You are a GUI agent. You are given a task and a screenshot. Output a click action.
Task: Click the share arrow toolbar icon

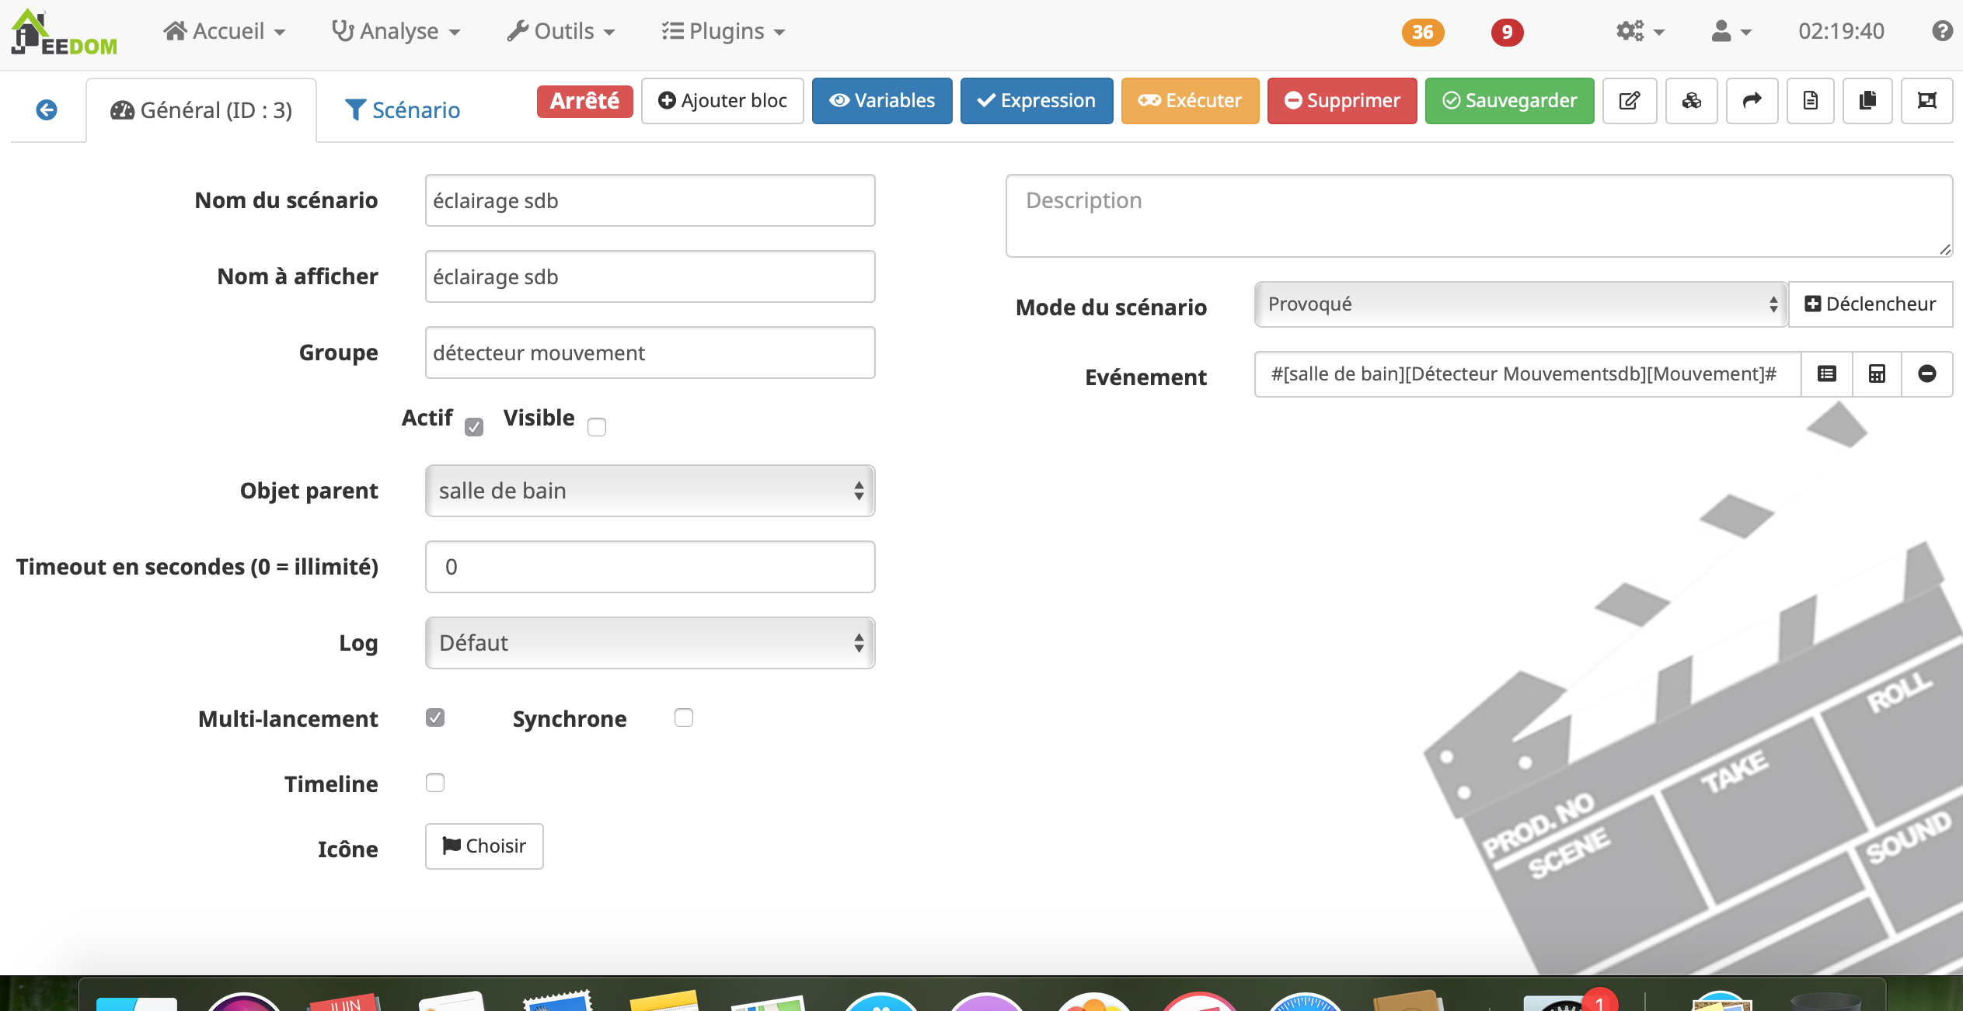(1752, 100)
